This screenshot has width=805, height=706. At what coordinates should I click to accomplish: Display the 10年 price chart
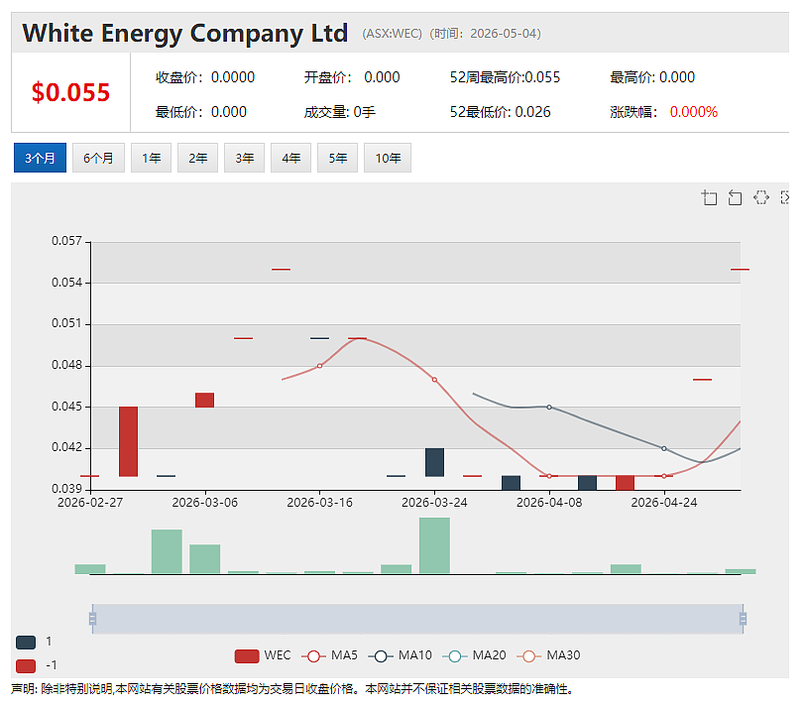point(388,158)
